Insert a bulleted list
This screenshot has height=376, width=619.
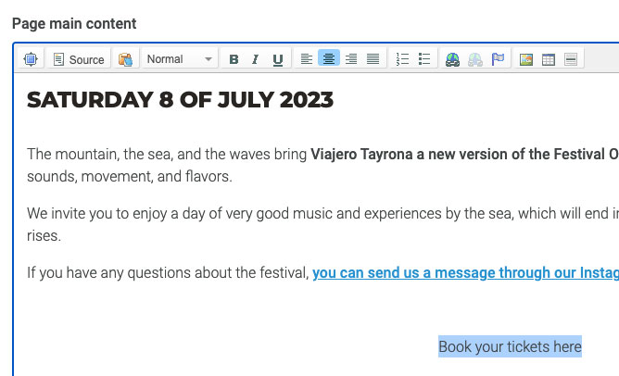point(424,59)
